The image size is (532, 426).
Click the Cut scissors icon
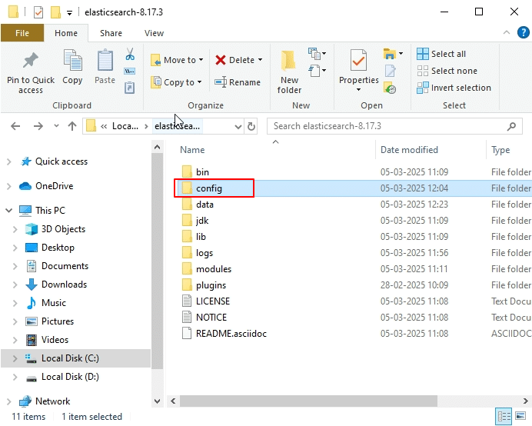tap(130, 55)
